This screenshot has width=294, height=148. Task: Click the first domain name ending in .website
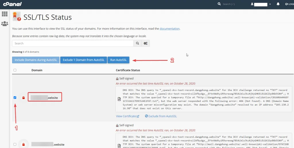pos(45,98)
